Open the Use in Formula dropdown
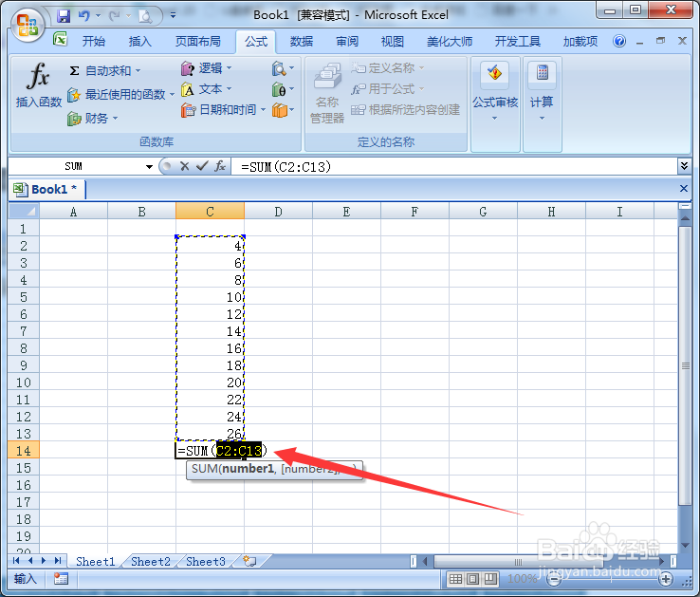700x597 pixels. pos(388,89)
